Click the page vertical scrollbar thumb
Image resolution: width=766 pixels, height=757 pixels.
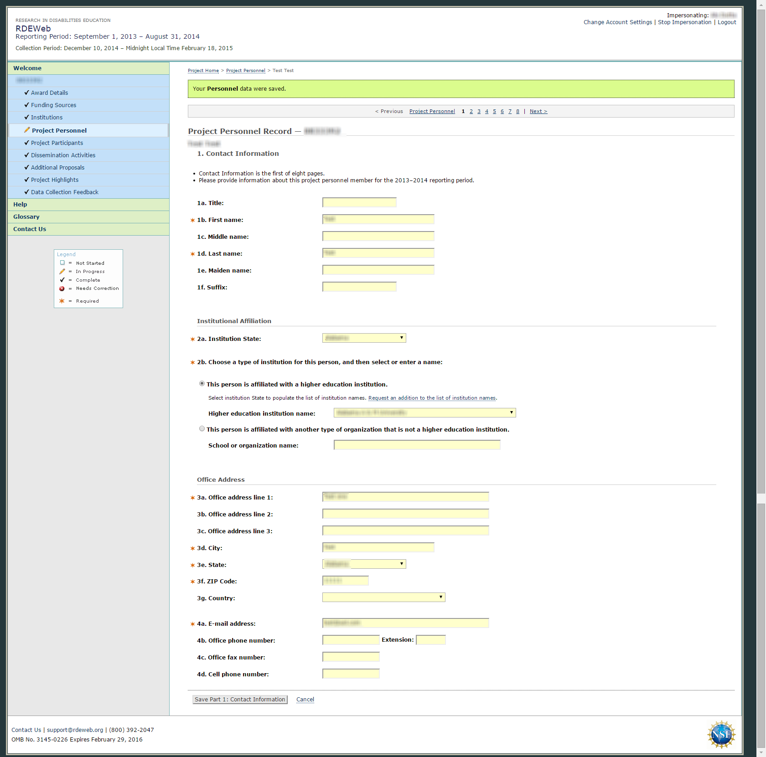tap(761, 251)
